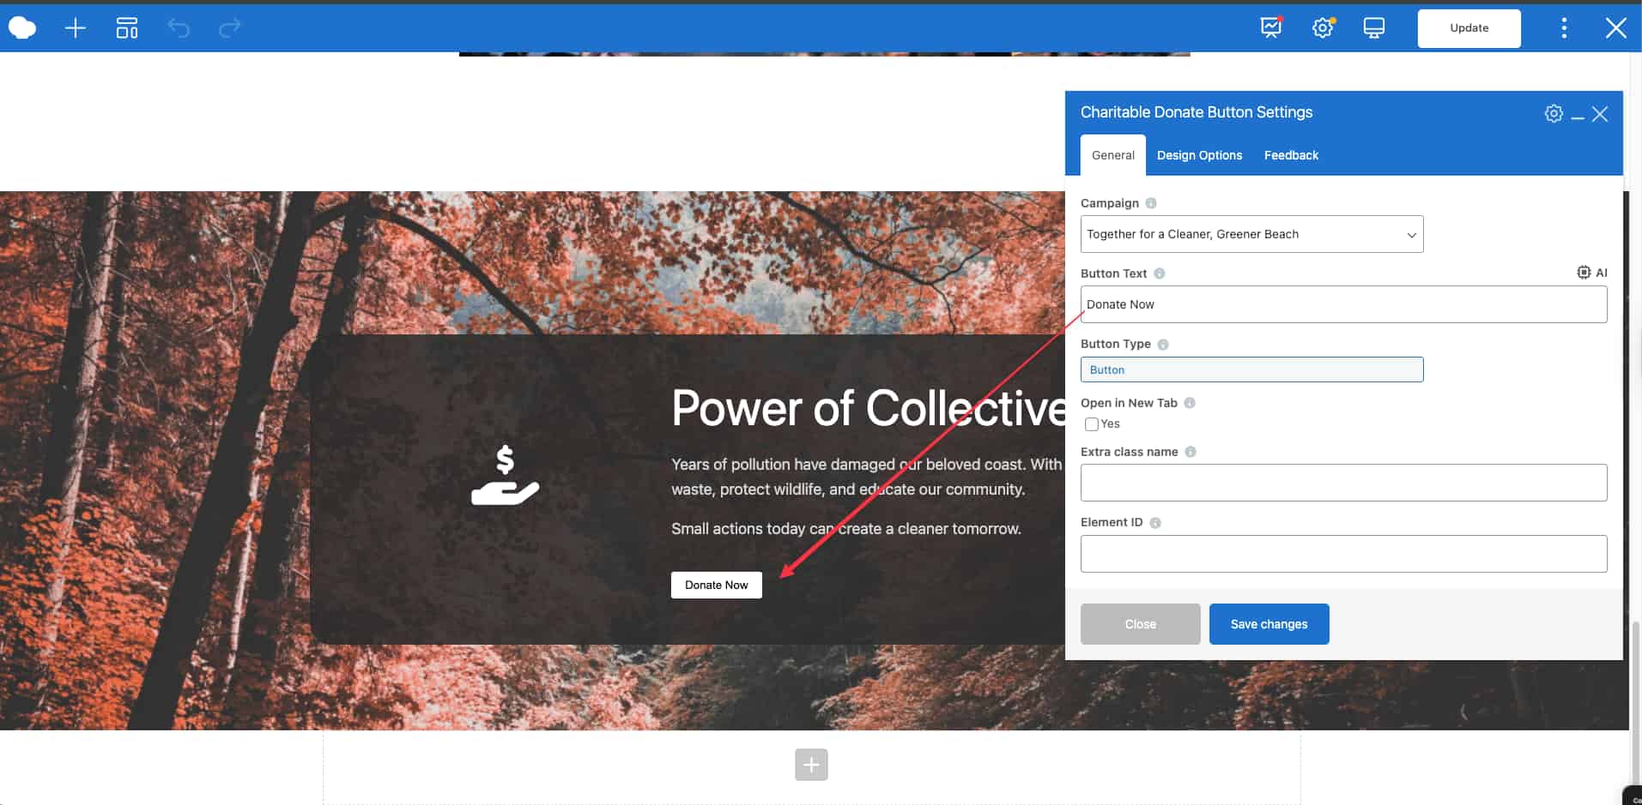This screenshot has width=1642, height=805.
Task: Open three-dot more options menu
Action: point(1563,28)
